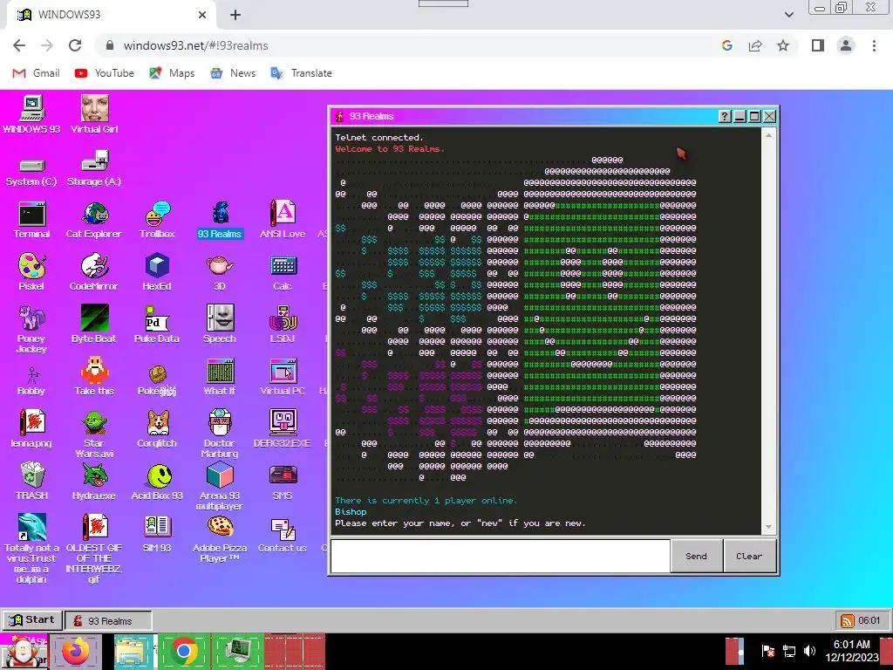Image resolution: width=893 pixels, height=670 pixels.
Task: Launch Piskel paint icon
Action: pos(31,272)
